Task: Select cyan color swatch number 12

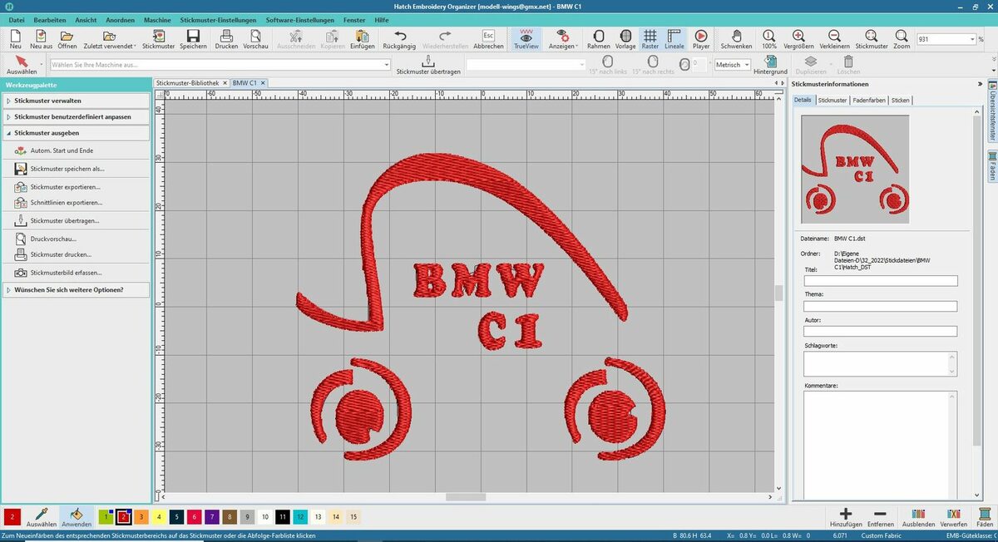Action: pyautogui.click(x=300, y=517)
